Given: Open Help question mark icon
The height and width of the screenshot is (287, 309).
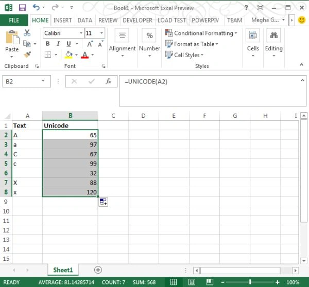Looking at the screenshot, I should point(246,8).
